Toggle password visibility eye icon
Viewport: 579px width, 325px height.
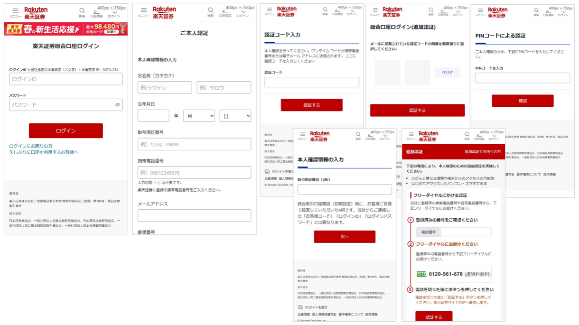(x=117, y=105)
